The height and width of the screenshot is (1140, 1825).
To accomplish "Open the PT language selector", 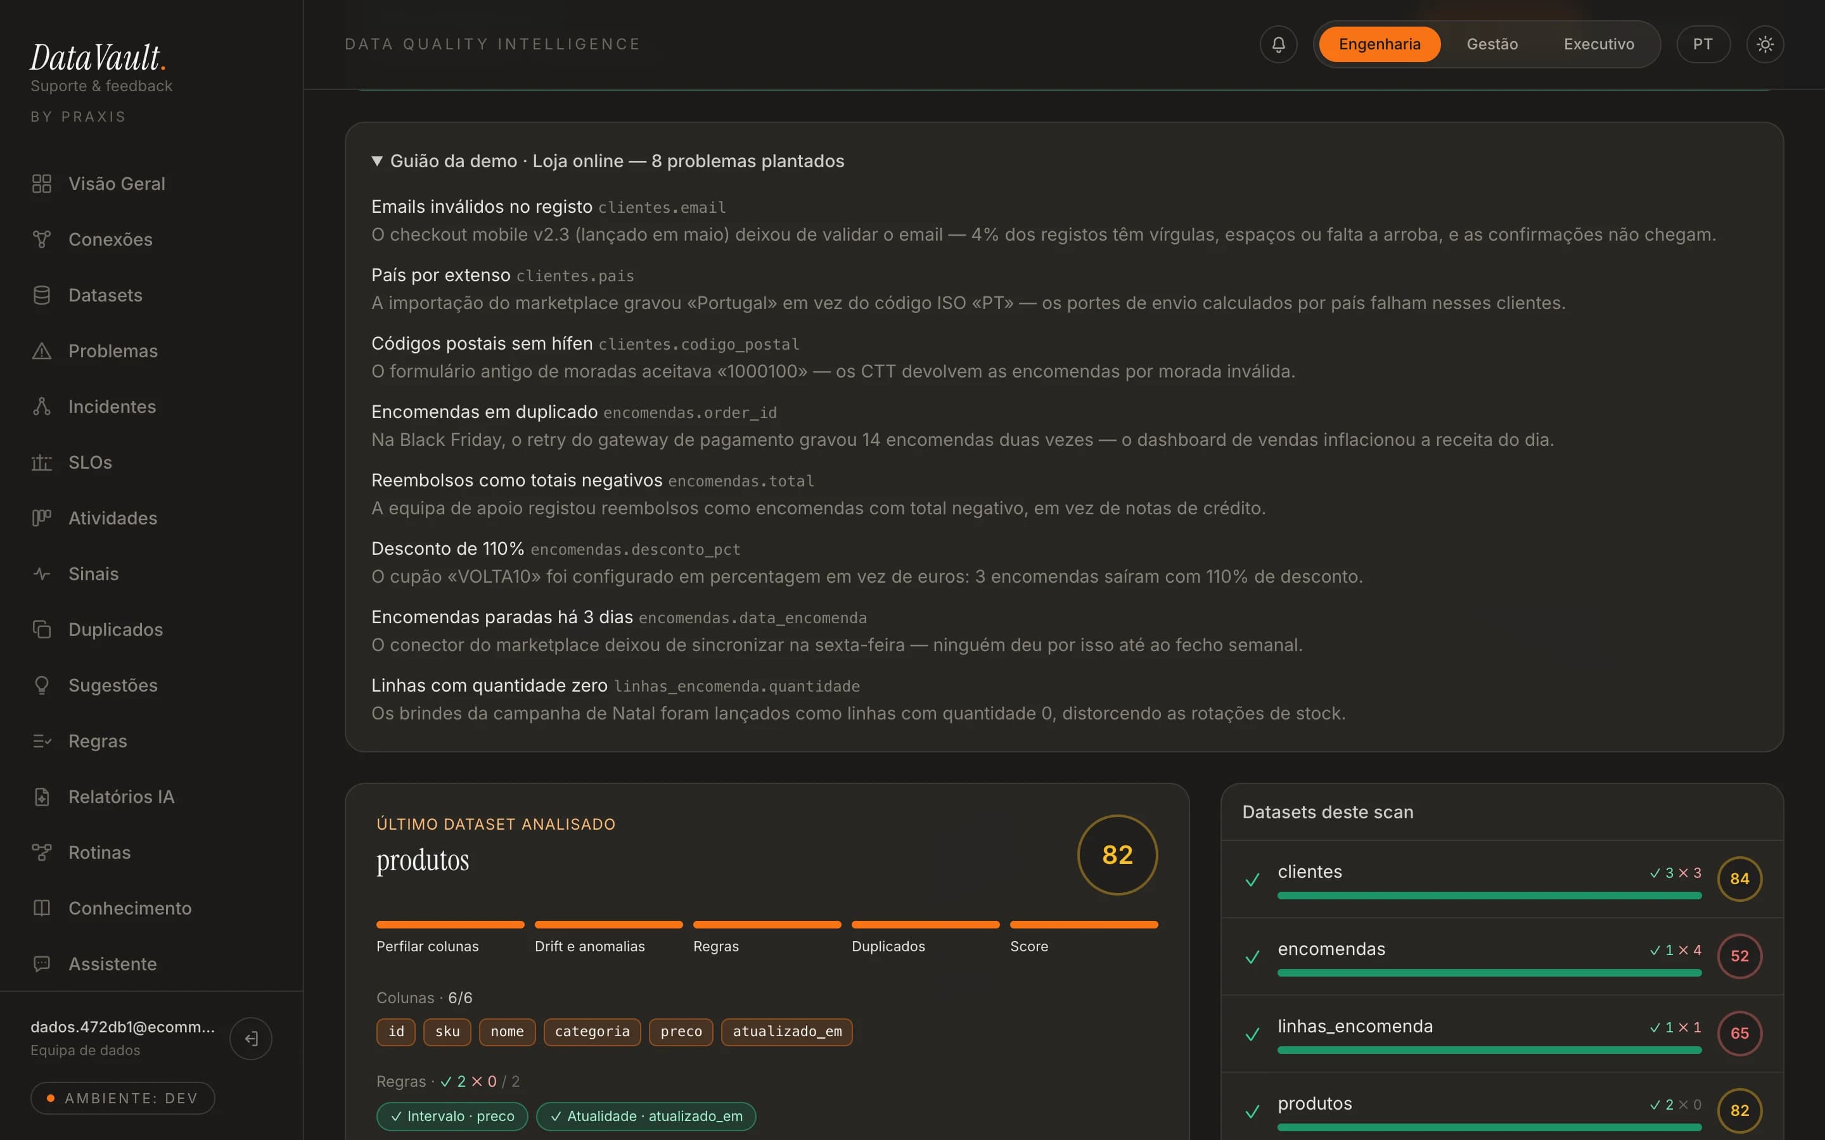I will click(x=1703, y=44).
